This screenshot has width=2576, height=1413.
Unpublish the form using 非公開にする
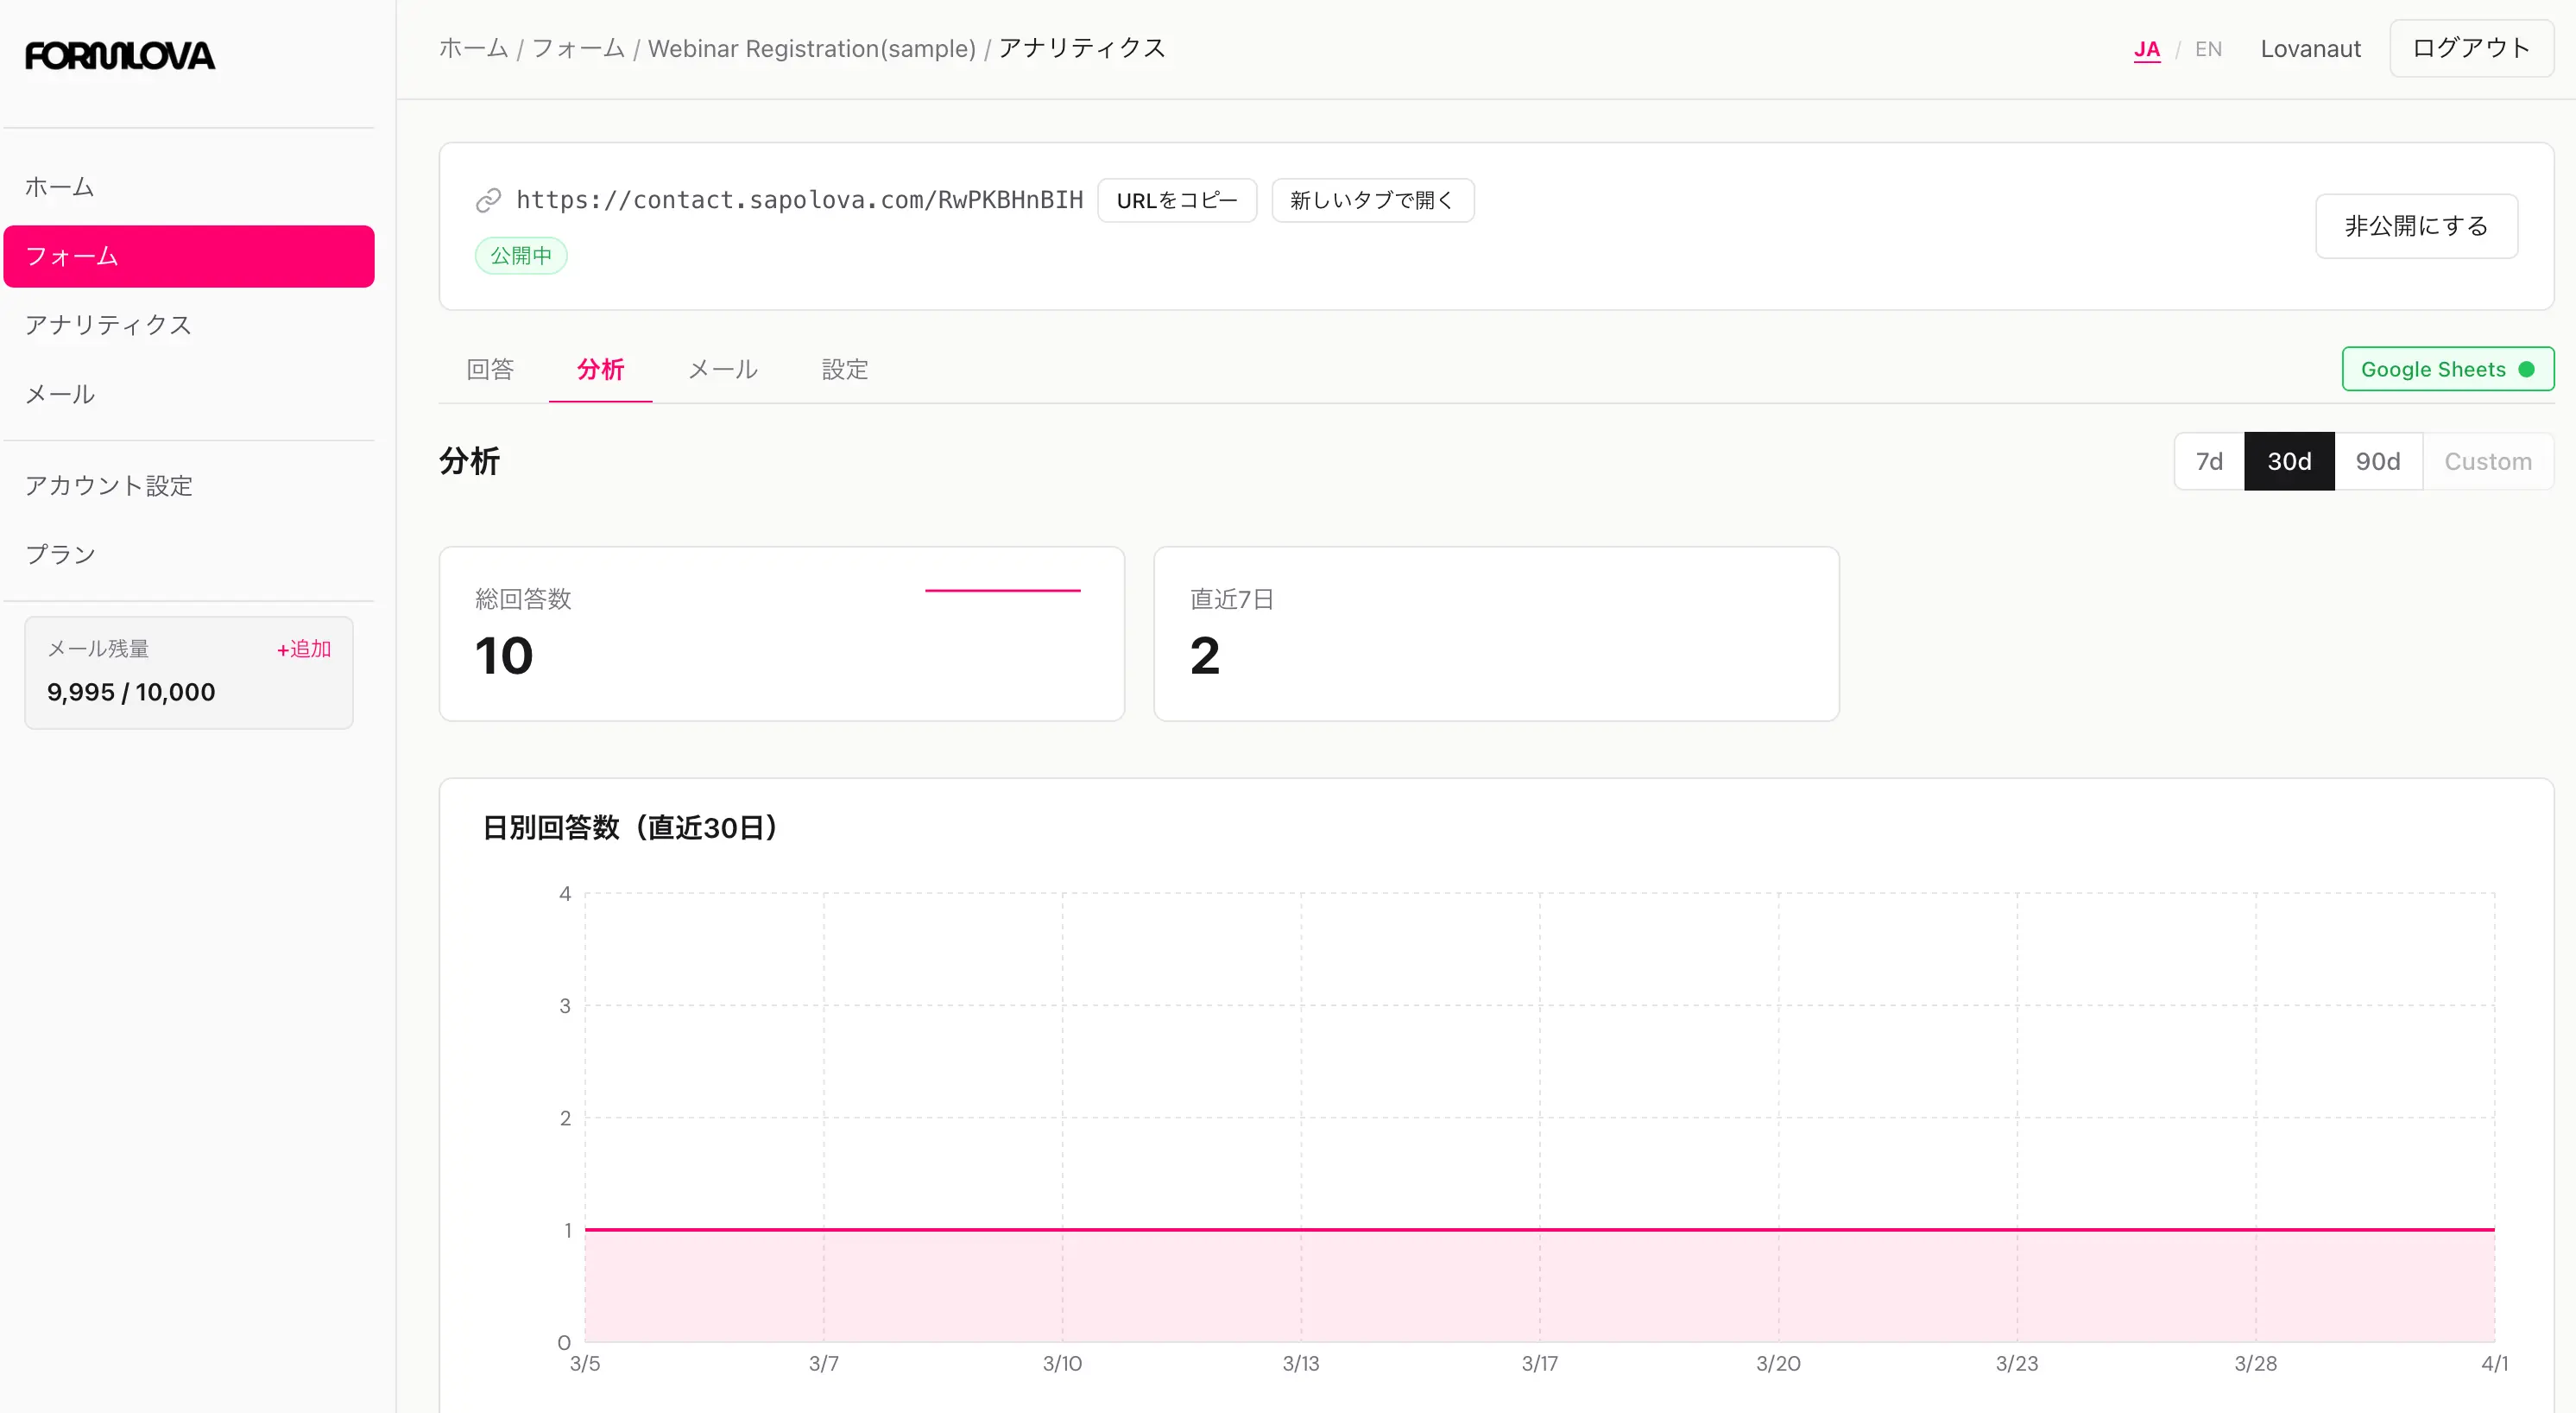(x=2417, y=225)
